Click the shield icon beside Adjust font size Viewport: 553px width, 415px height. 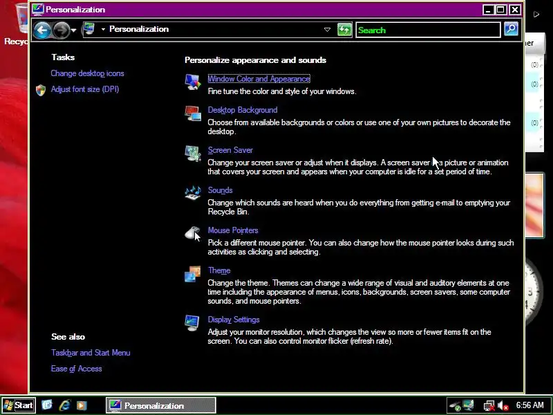pyautogui.click(x=41, y=90)
